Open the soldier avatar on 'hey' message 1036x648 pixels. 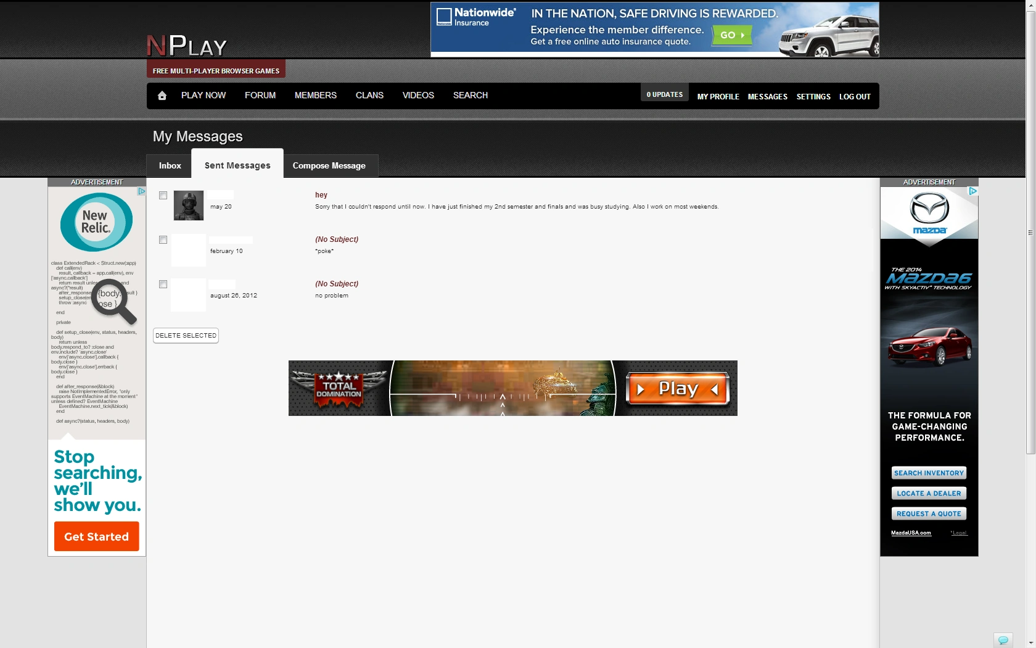(189, 206)
